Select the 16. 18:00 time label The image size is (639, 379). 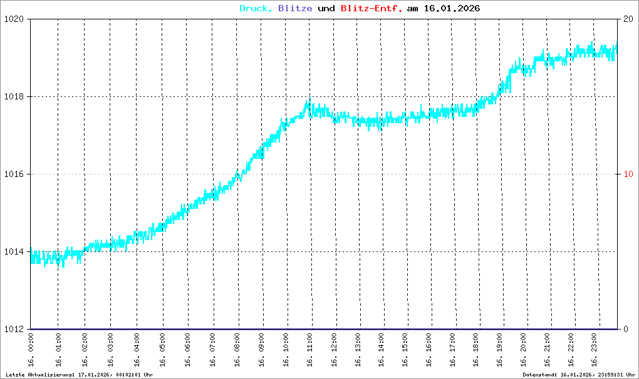[475, 350]
